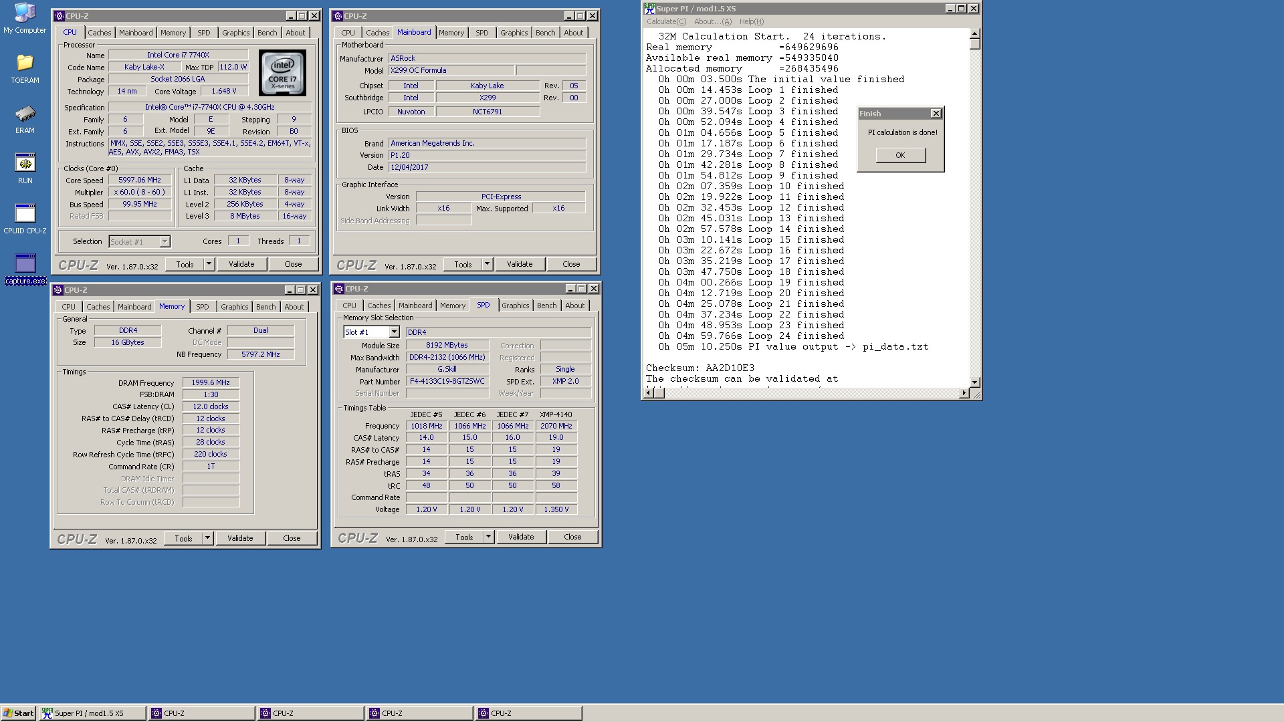Click Close button in Memory window
The height and width of the screenshot is (722, 1284).
292,538
